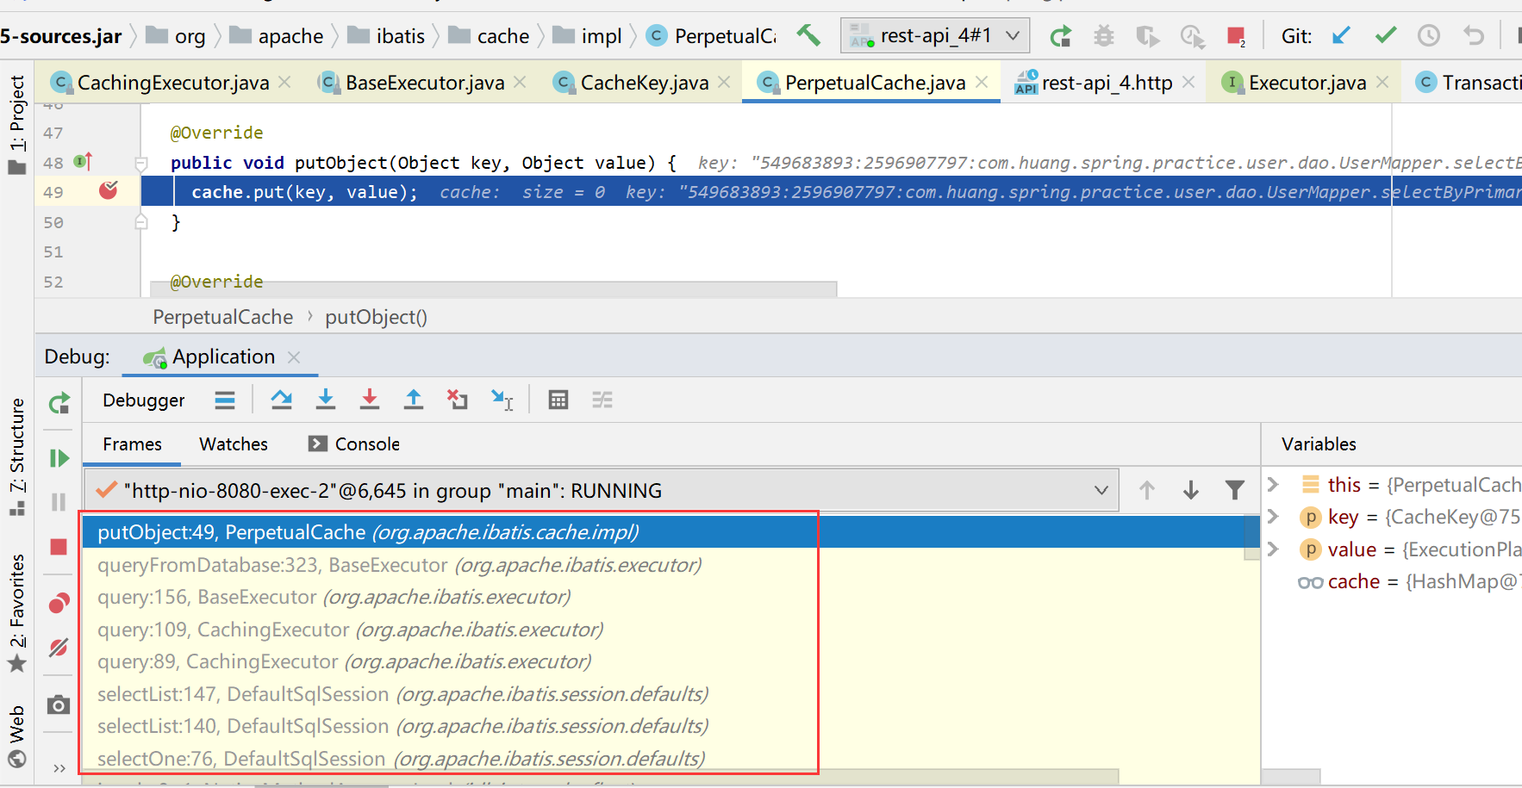Screen dimensions: 1522x788
Task: Toggle the breakpoint on line 49
Action: (109, 191)
